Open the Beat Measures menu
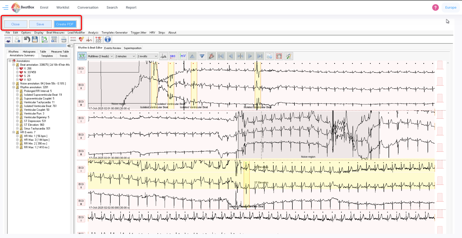Viewport: 462px width, 238px height. click(x=55, y=33)
